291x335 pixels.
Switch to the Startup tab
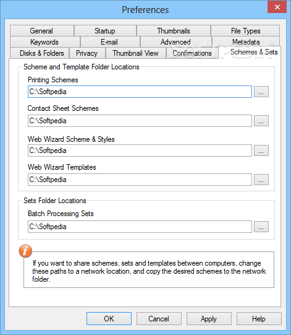tap(105, 31)
